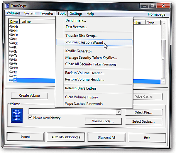Select the W: row label text
Viewport: 176px width, 153px height.
click(x=16, y=68)
